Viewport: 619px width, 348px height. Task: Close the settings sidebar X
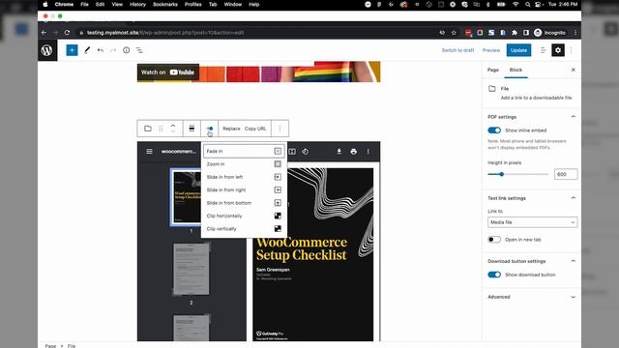[574, 70]
